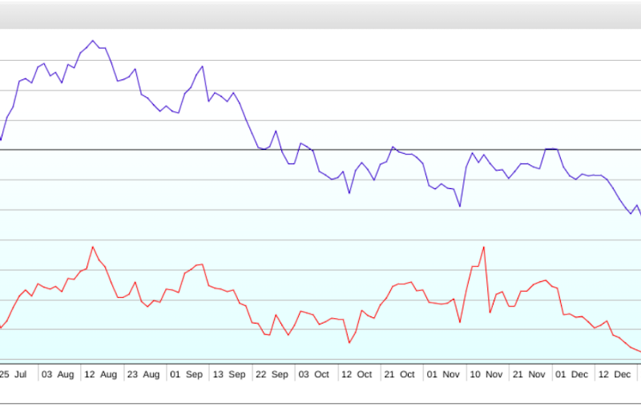Image resolution: width=641 pixels, height=415 pixels.
Task: Click the 01 Sep date label
Action: [x=185, y=374]
